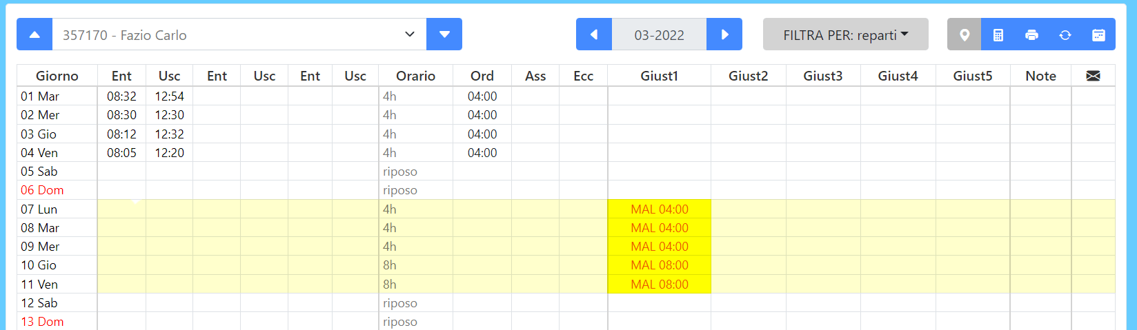Click Ord value 04:00 on 01 Mar

[x=482, y=96]
